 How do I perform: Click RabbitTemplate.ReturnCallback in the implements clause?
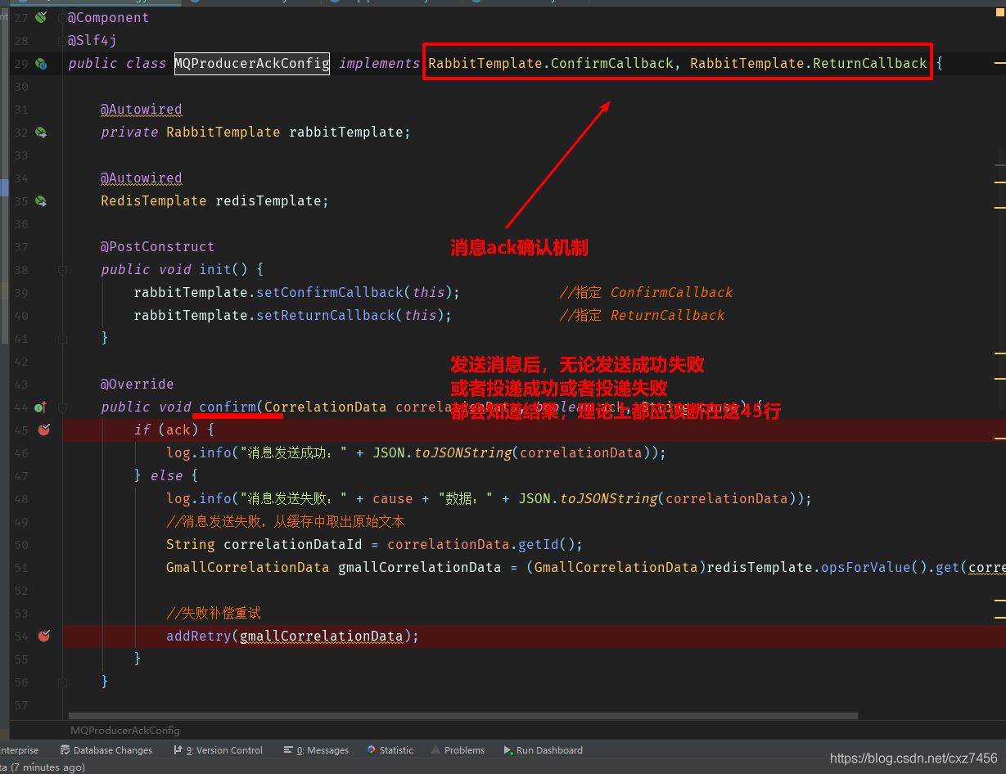tap(809, 63)
